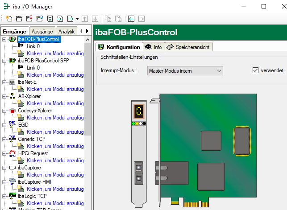Click the AB-Xplorer network icon
This screenshot has height=210, width=287.
[x=12, y=96]
